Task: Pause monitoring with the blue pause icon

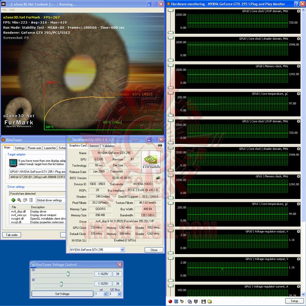Action: coord(176,301)
